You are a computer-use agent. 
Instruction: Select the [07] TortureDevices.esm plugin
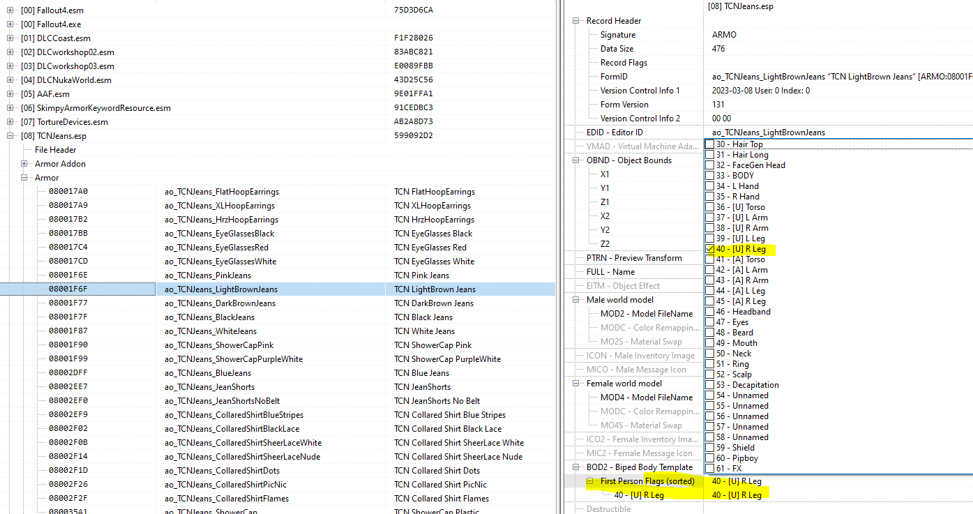[x=64, y=122]
